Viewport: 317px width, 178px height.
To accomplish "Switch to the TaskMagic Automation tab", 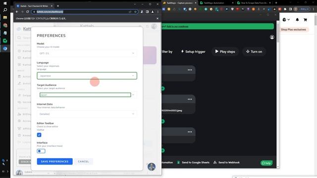I will pyautogui.click(x=216, y=3).
